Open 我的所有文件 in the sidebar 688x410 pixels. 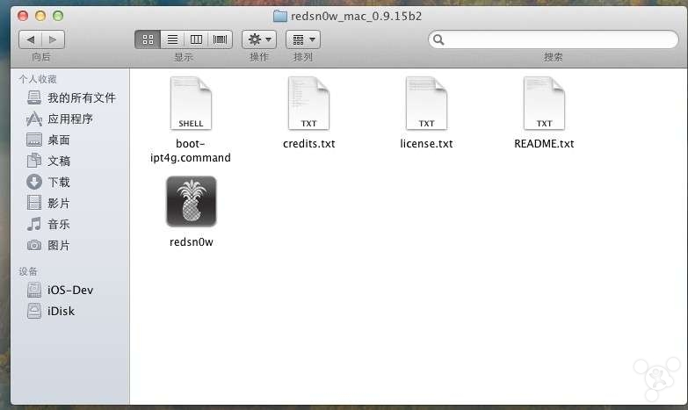pos(71,97)
